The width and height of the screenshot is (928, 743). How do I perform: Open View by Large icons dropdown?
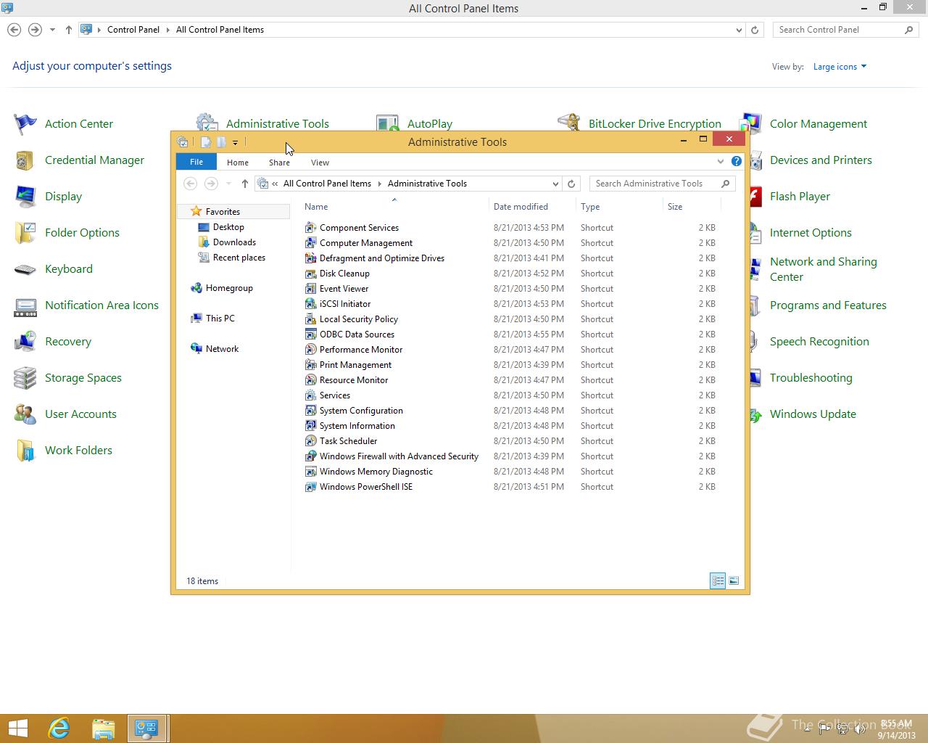tap(840, 67)
